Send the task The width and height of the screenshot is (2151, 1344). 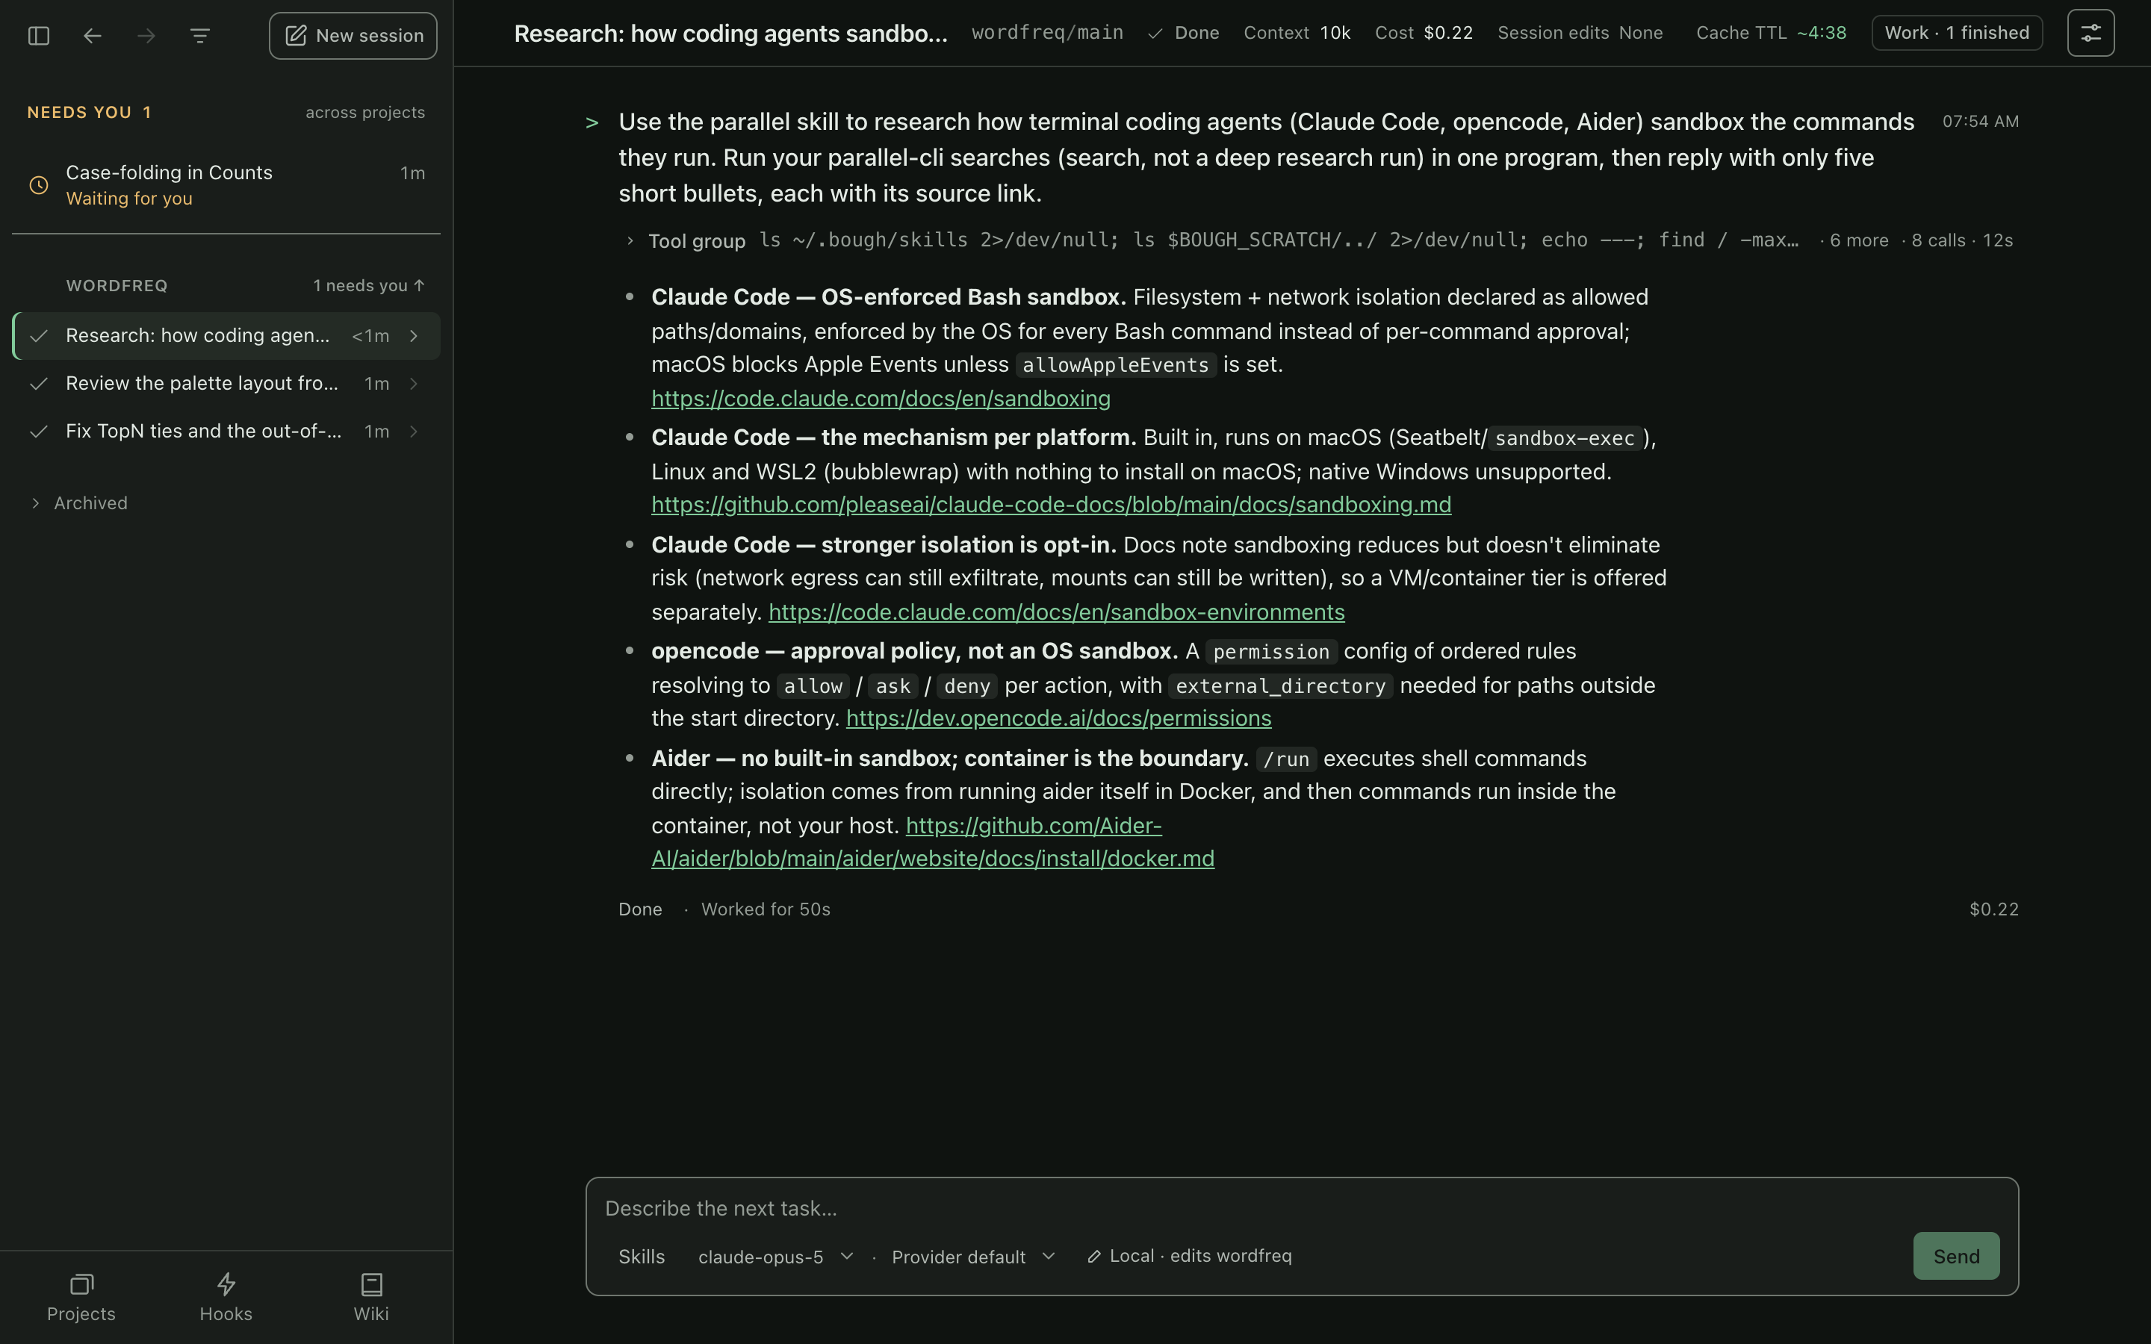(1956, 1256)
